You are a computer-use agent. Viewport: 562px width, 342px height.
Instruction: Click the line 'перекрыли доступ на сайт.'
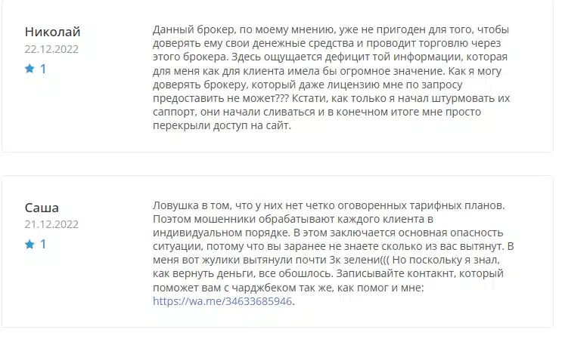point(222,125)
